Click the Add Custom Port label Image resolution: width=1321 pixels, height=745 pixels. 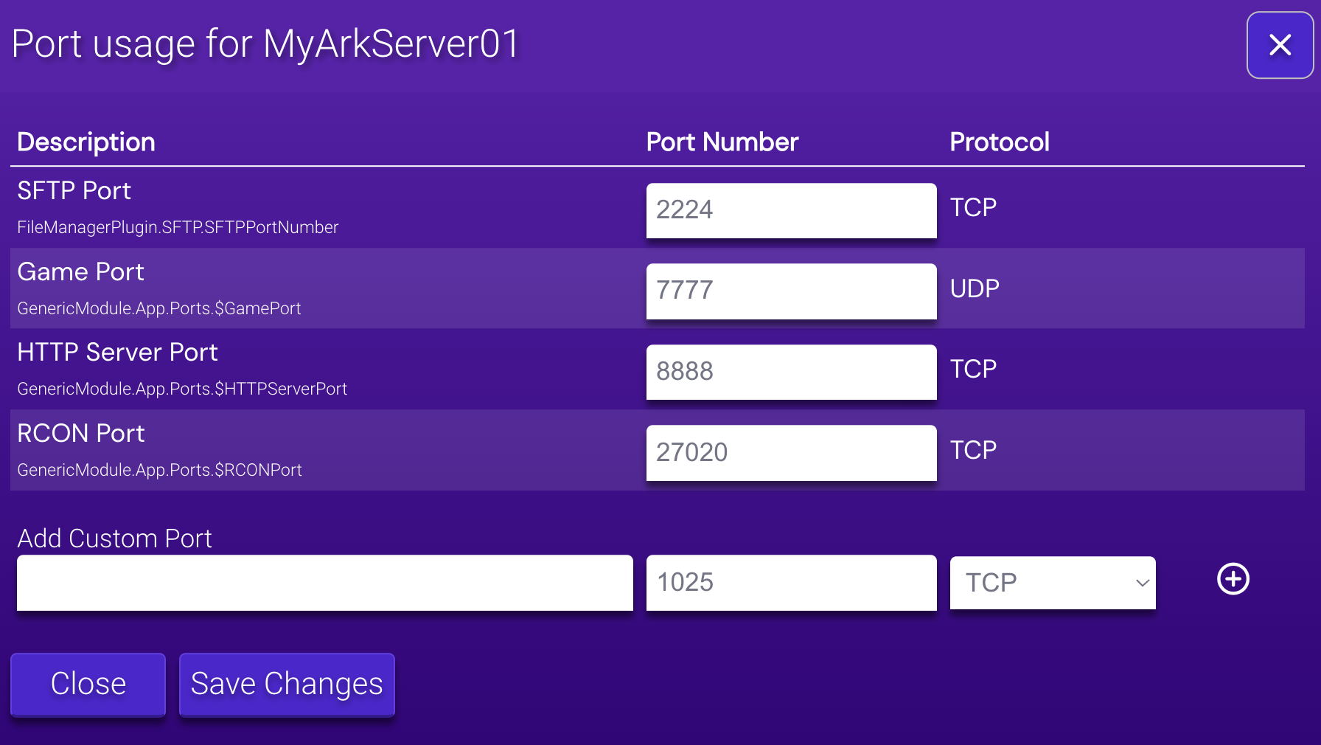114,538
